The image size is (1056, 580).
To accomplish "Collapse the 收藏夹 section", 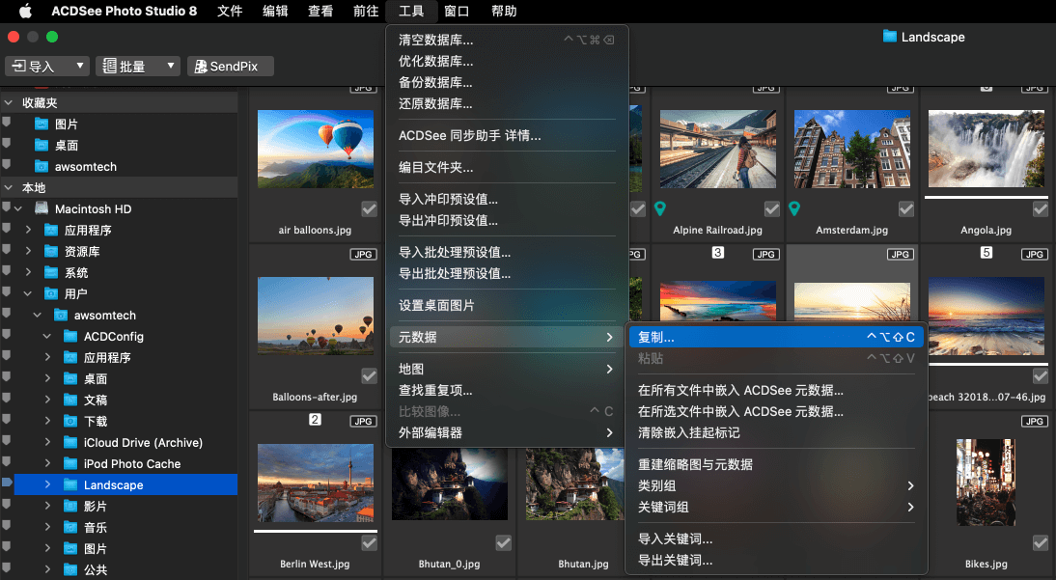I will 9,102.
